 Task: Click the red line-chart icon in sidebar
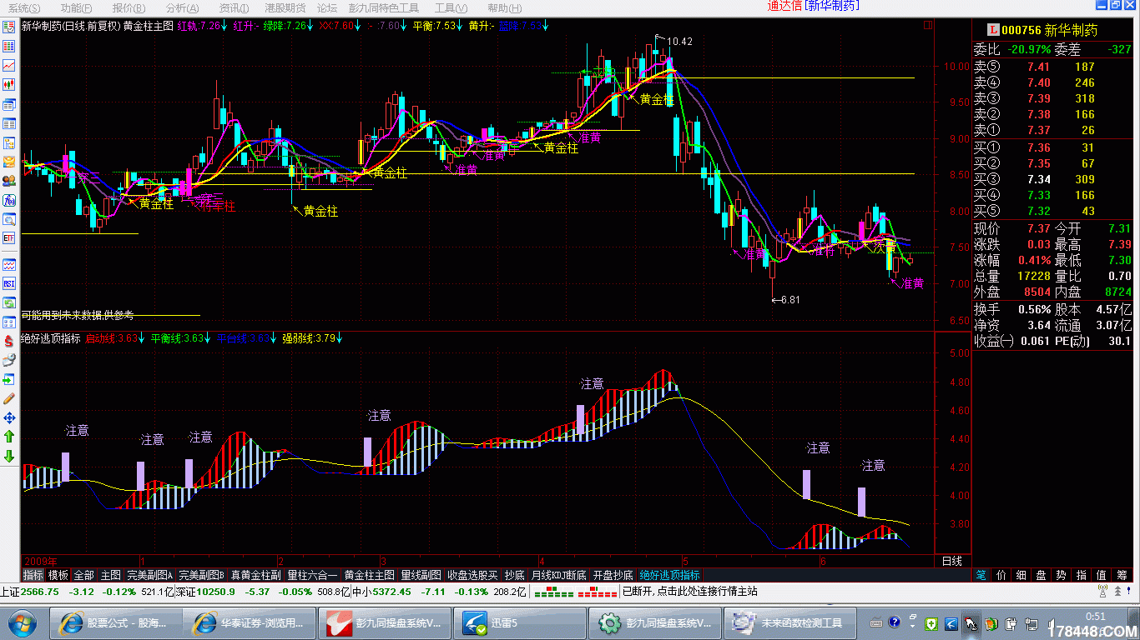point(9,65)
